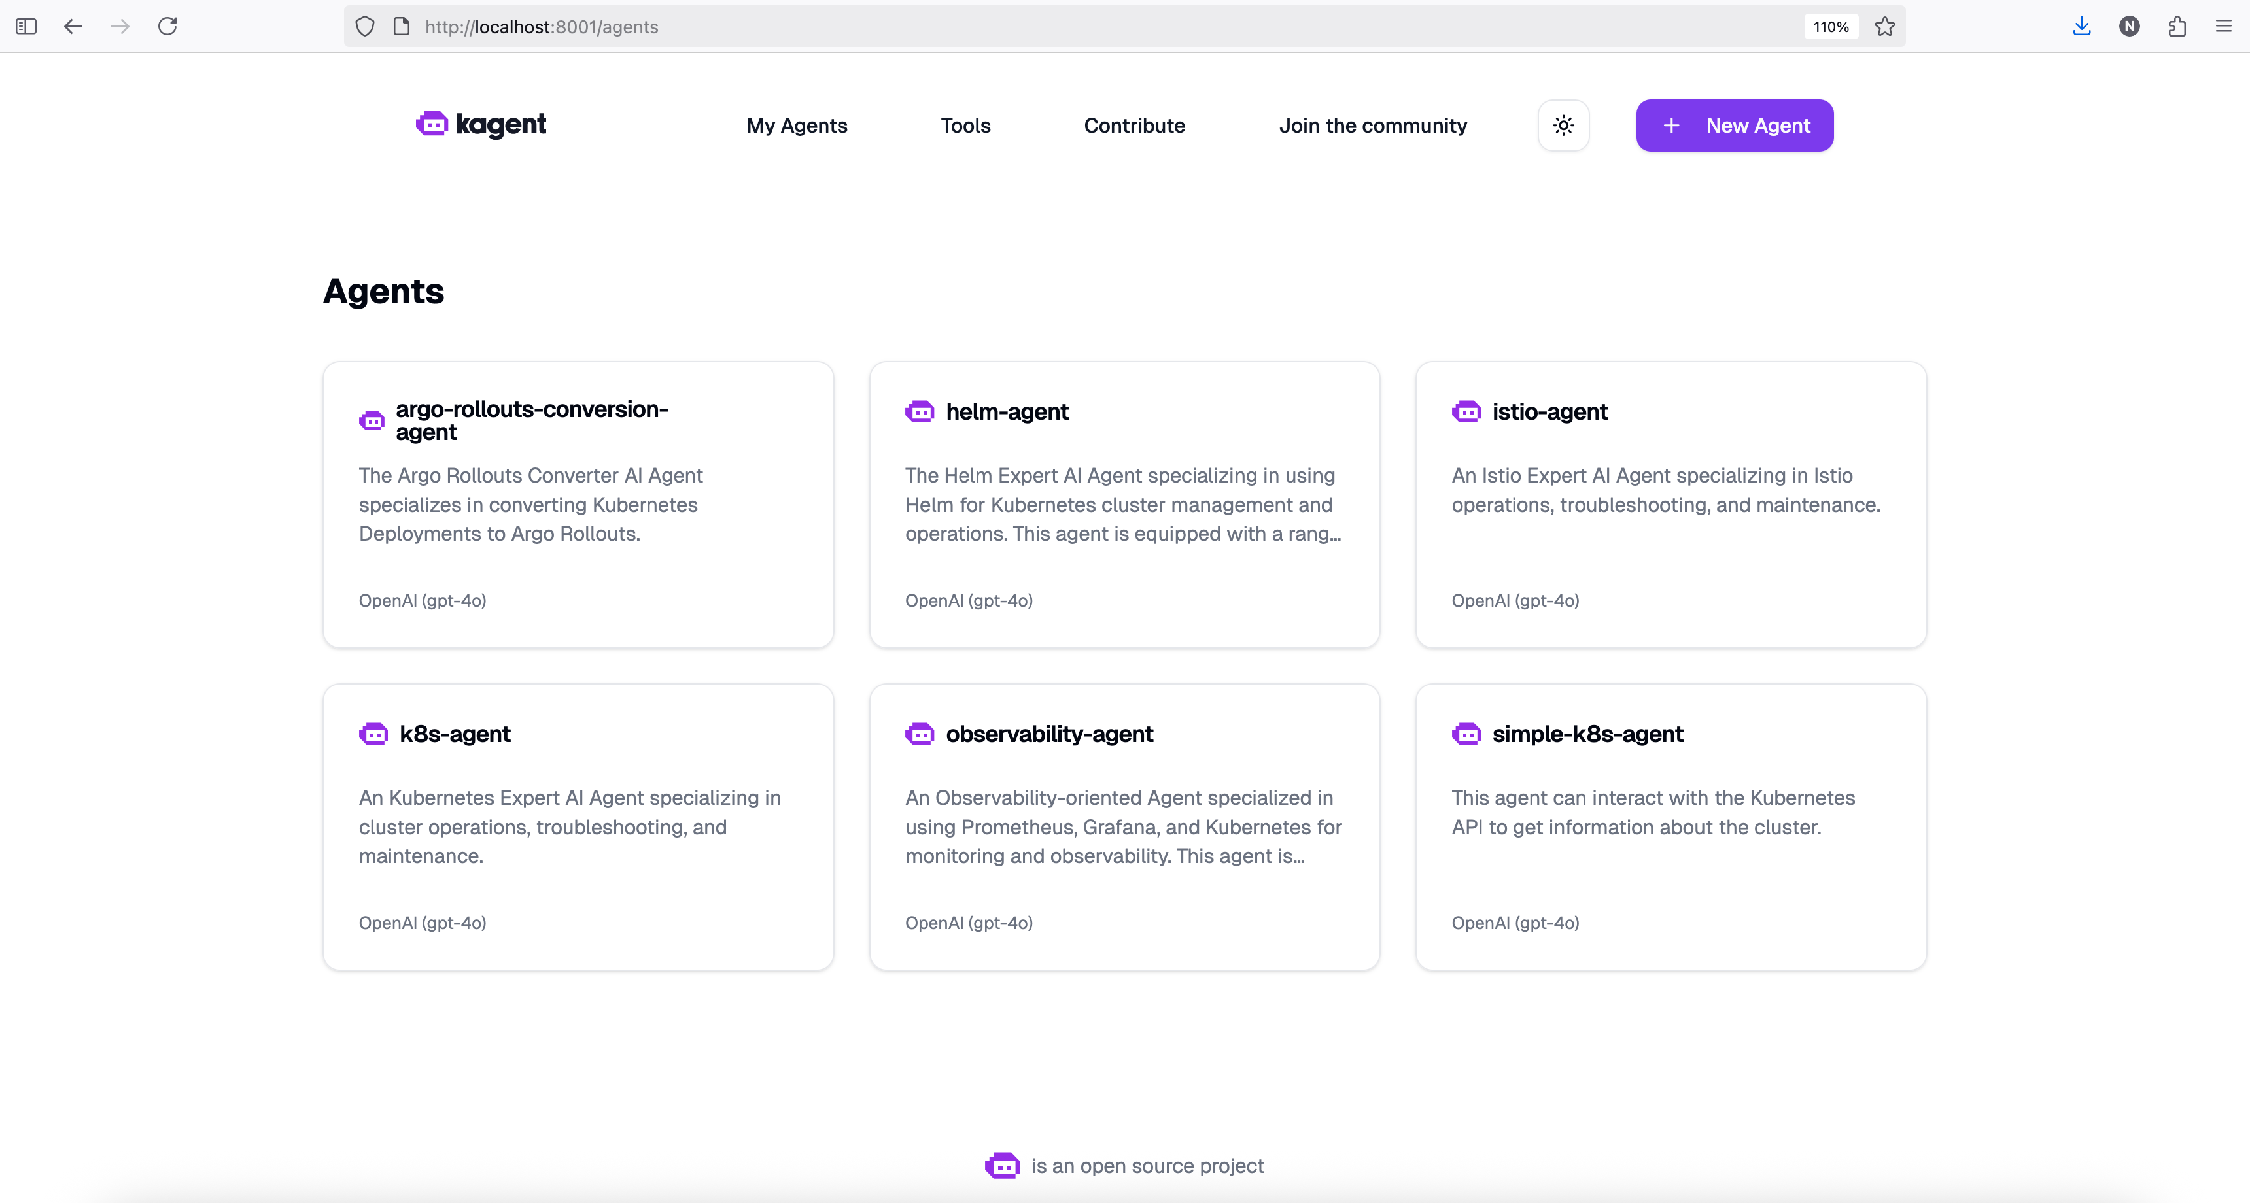Click the footer kagent robot icon

pyautogui.click(x=1002, y=1166)
